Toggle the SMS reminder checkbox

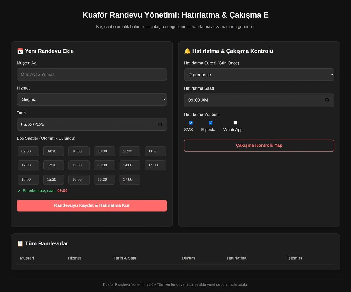point(191,123)
